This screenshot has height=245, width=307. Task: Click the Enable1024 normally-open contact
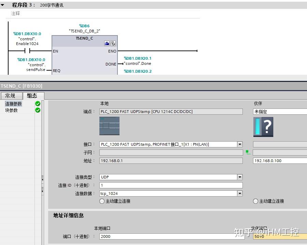pos(27,51)
